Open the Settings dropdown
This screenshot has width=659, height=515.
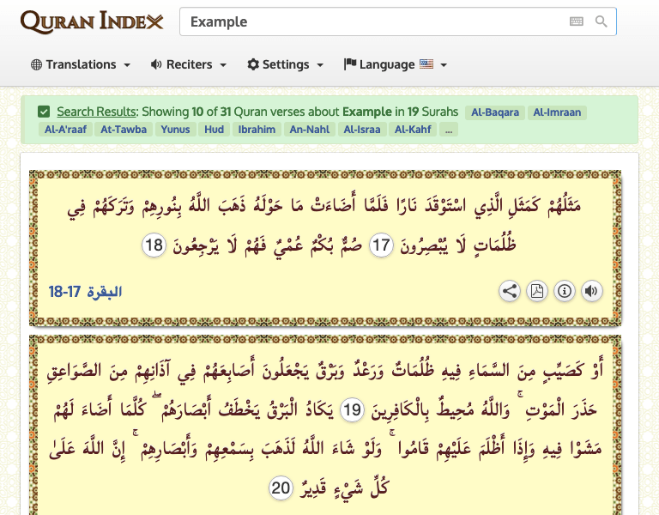tap(286, 64)
